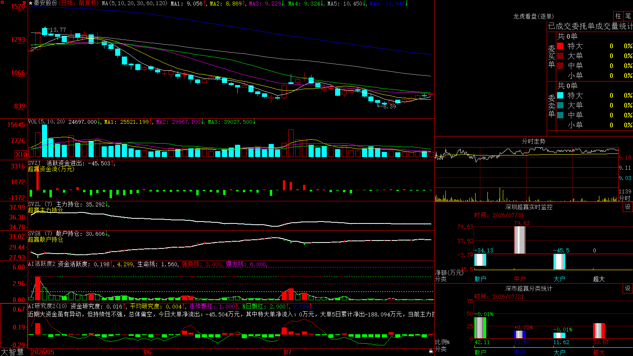
Task: Click the 散户 -34.13 bar in 深圳超赢实时监控
Action: 480,260
